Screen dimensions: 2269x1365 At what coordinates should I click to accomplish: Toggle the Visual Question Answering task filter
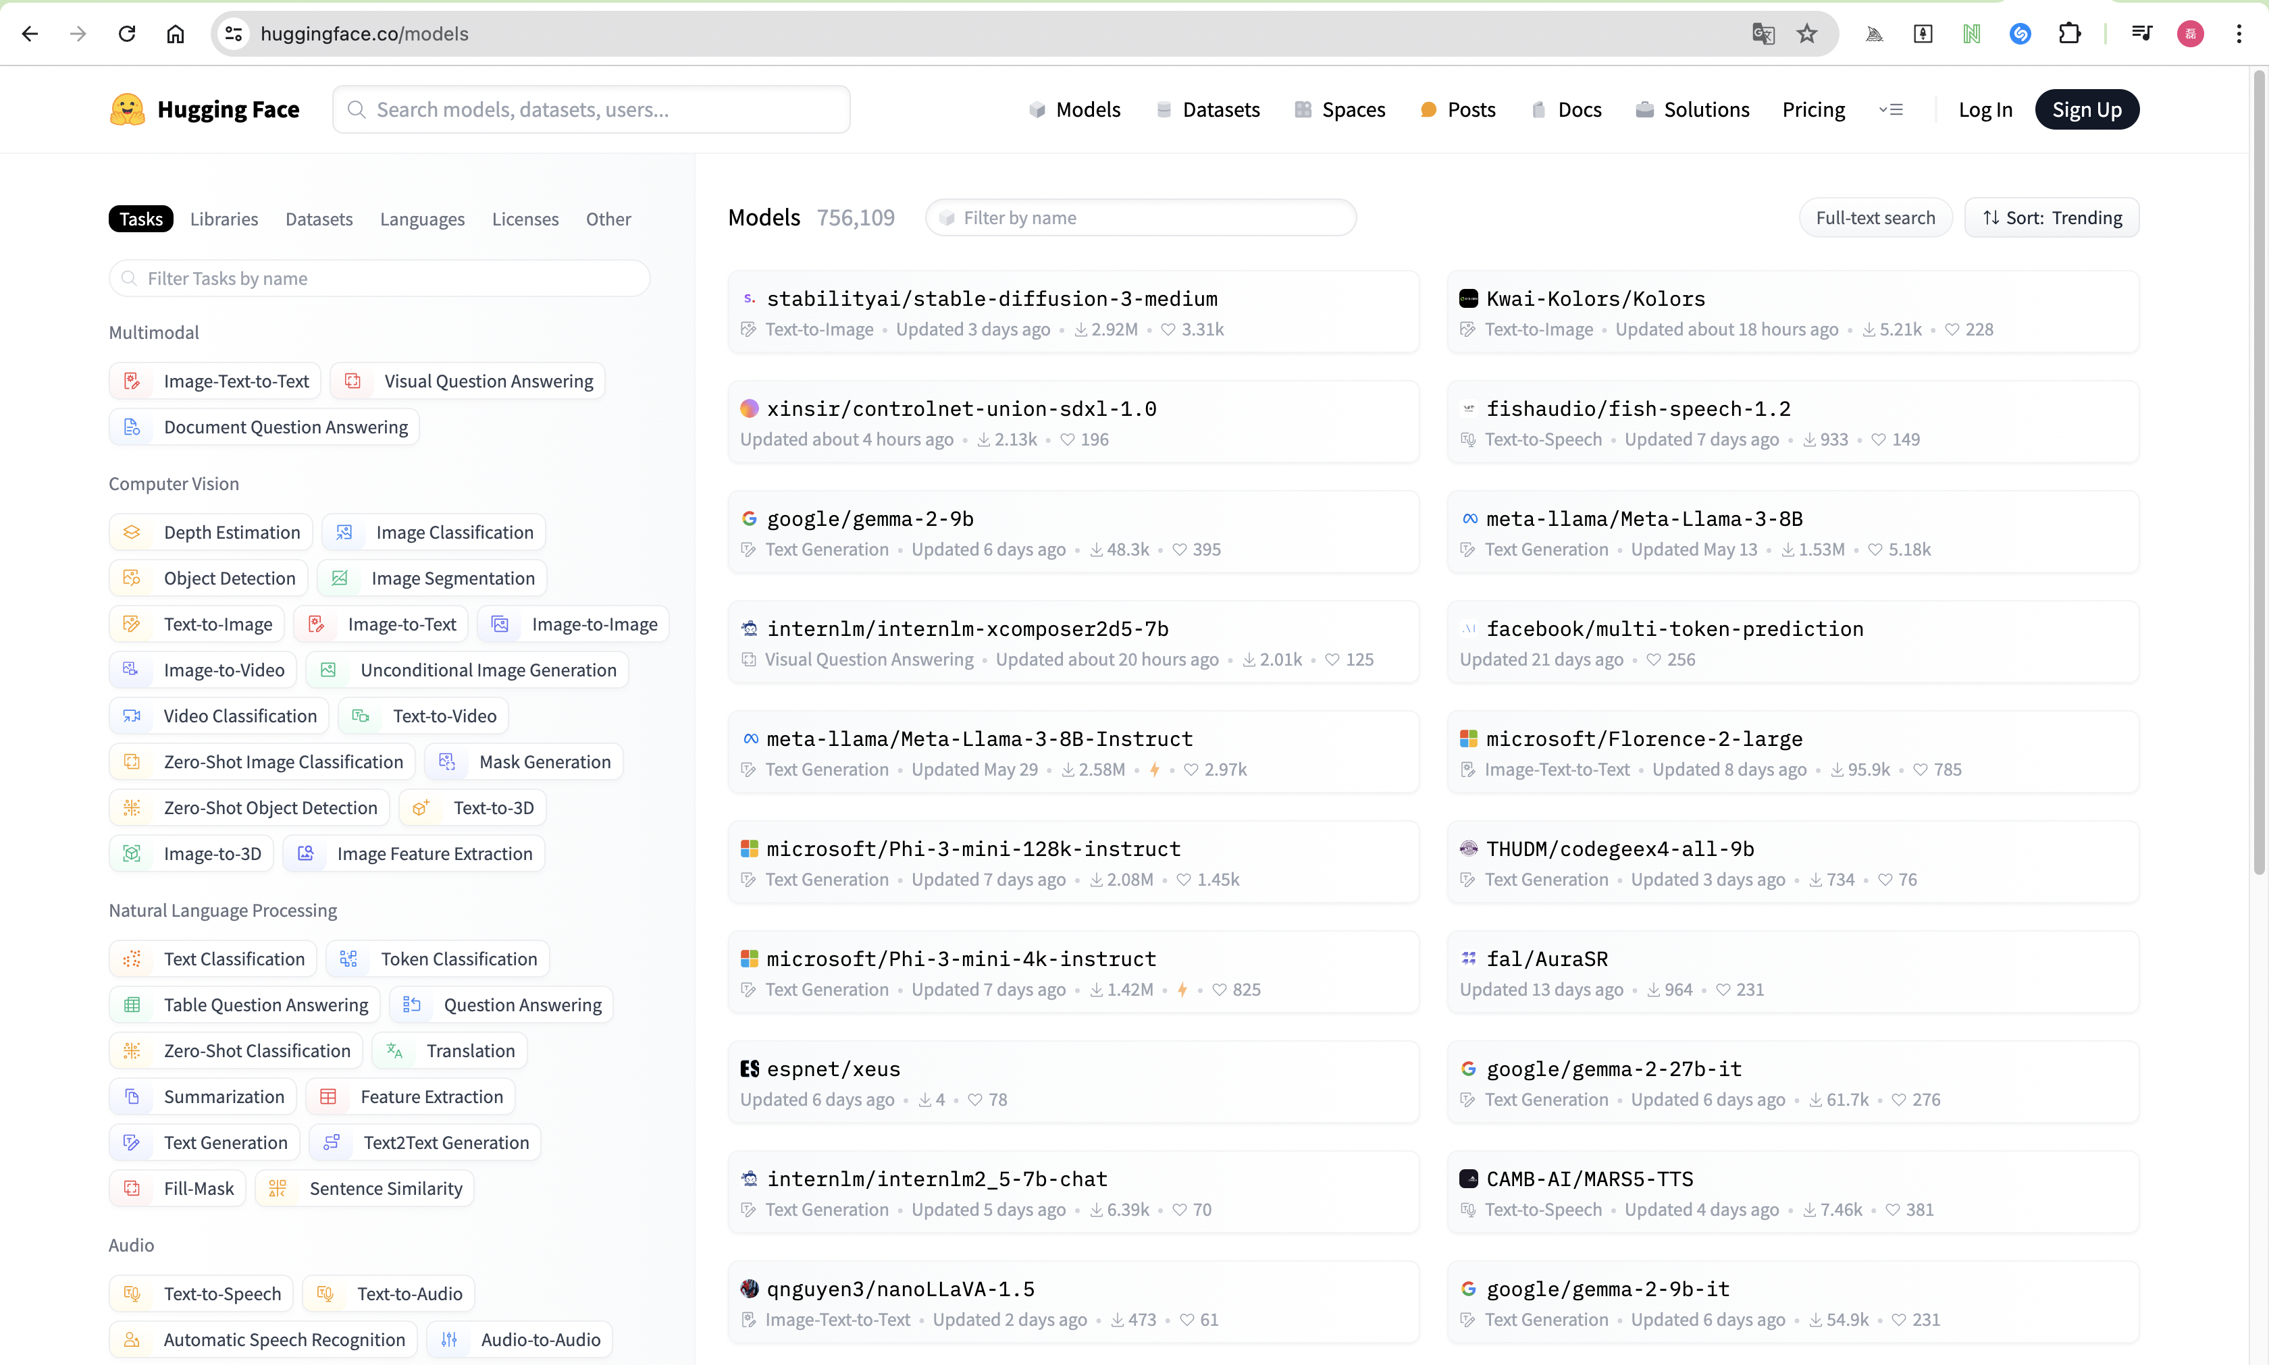[x=467, y=381]
